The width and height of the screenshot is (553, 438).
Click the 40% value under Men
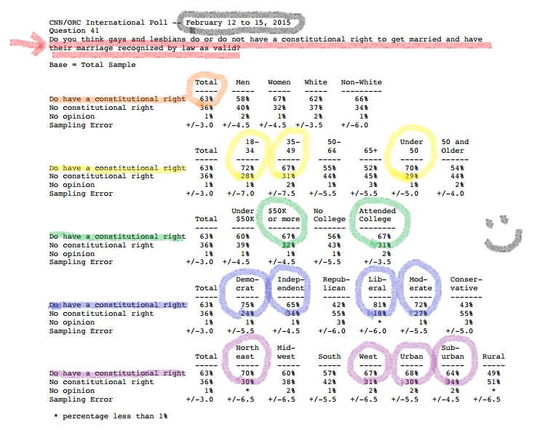[x=242, y=108]
